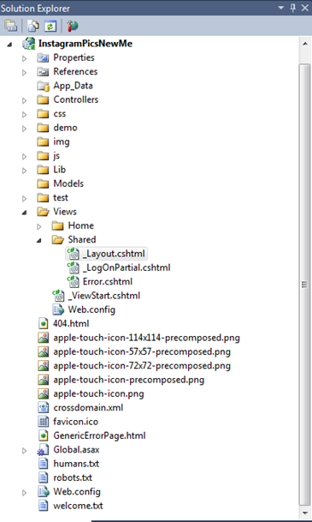Screen dimensions: 312x522
Task: Click the crossdomain.xml file icon
Action: coord(43,407)
